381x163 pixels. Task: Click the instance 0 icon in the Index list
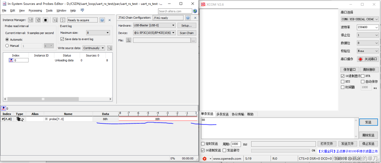(11, 60)
